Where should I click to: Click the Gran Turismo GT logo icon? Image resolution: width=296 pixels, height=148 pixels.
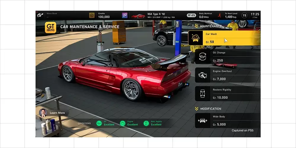(40, 15)
